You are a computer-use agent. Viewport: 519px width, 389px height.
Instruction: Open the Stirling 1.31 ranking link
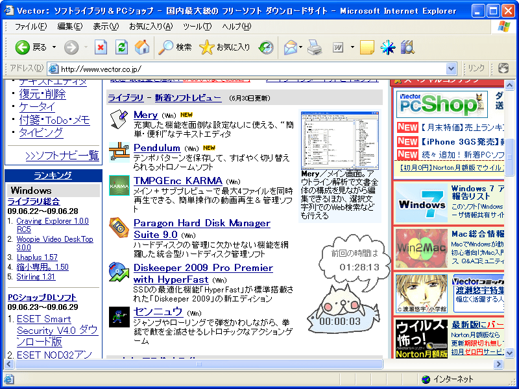(x=36, y=277)
